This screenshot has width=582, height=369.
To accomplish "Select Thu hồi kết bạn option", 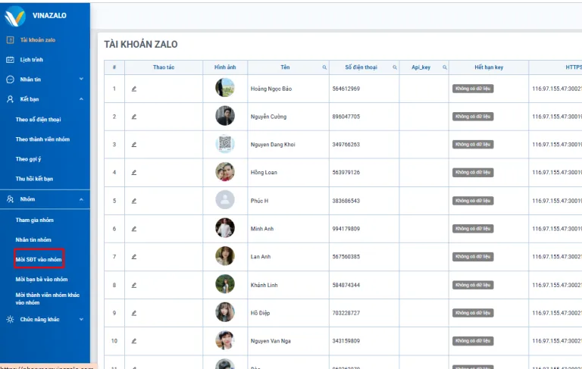I will [x=35, y=179].
